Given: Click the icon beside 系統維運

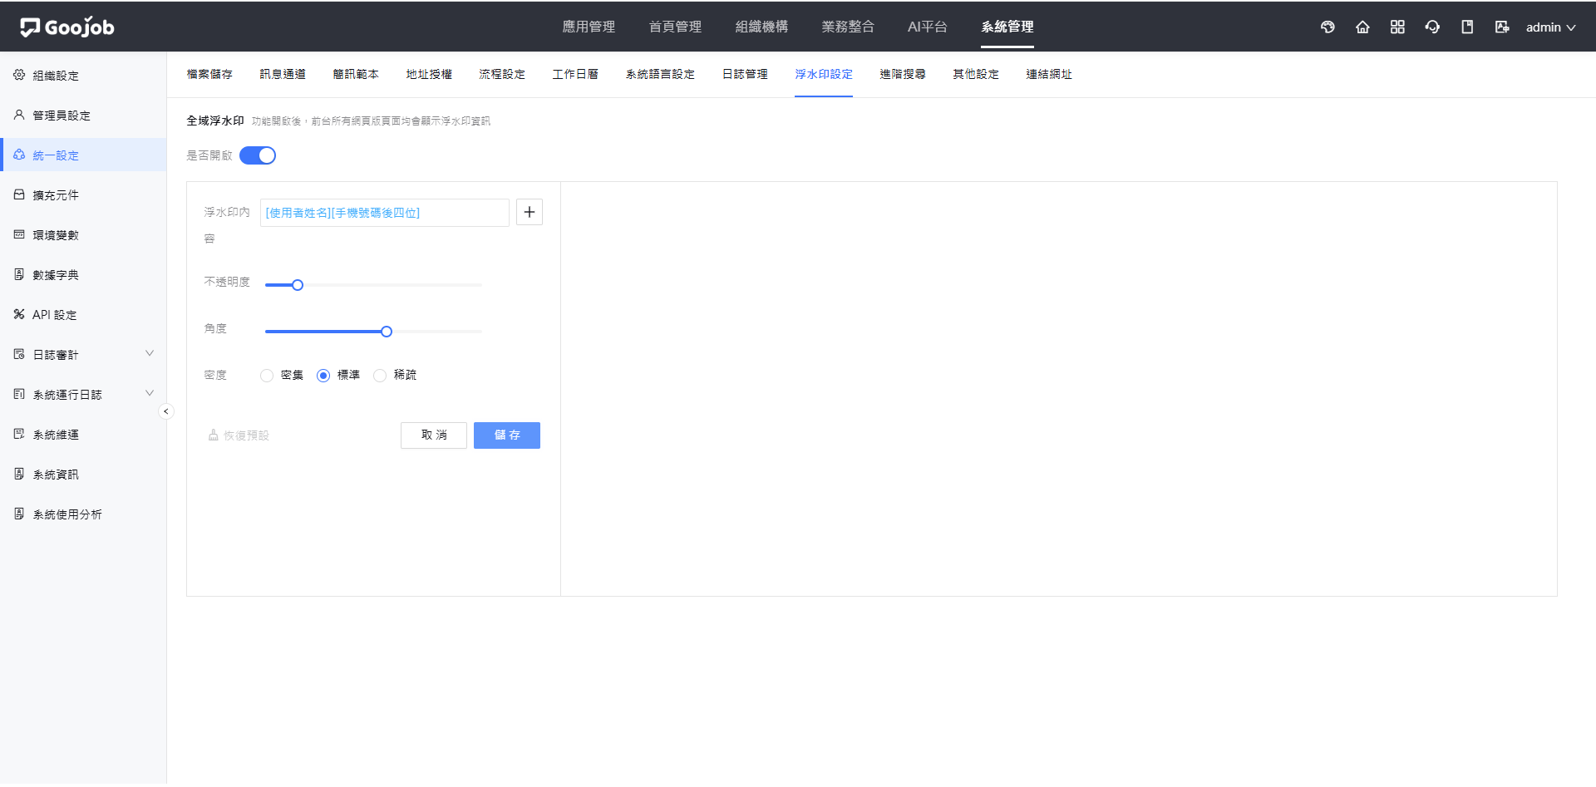Looking at the screenshot, I should click(19, 434).
